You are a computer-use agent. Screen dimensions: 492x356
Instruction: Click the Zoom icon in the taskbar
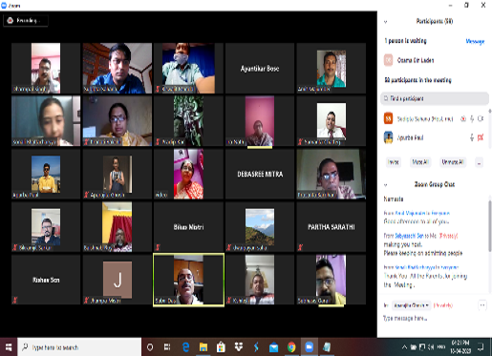tap(309, 347)
